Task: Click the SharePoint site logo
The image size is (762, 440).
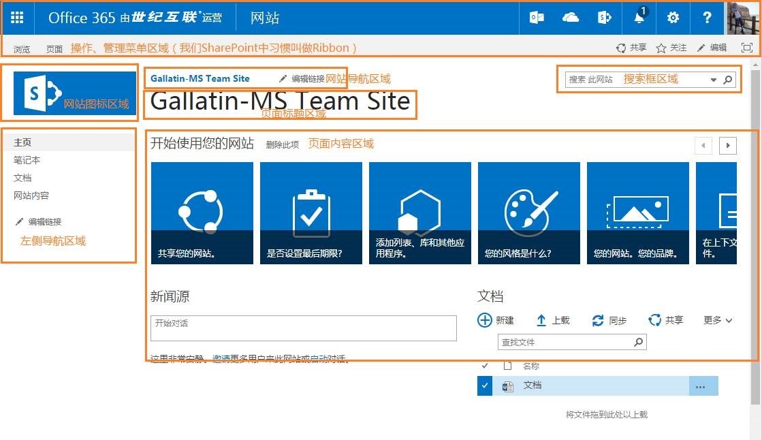Action: click(75, 93)
